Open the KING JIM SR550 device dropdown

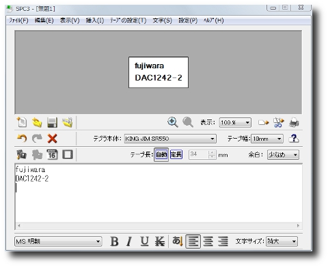tap(170, 139)
